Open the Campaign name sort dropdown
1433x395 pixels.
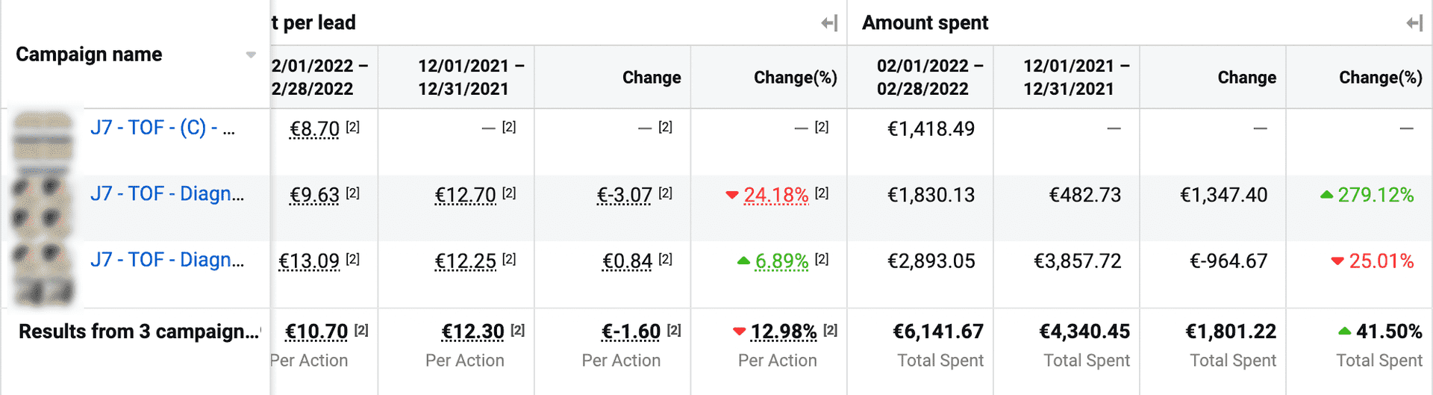click(251, 55)
